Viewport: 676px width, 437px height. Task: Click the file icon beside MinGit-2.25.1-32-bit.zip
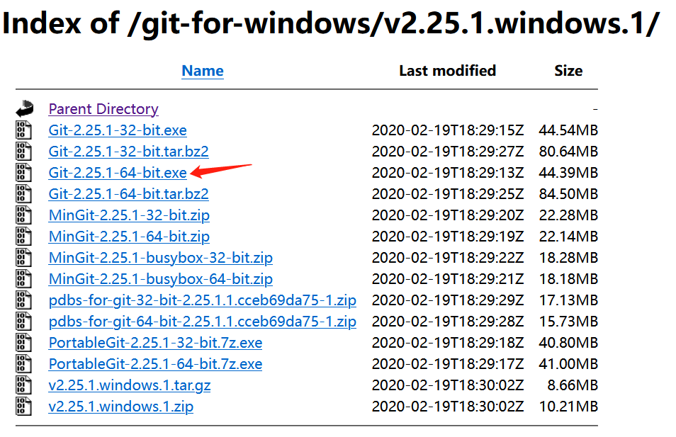[23, 215]
